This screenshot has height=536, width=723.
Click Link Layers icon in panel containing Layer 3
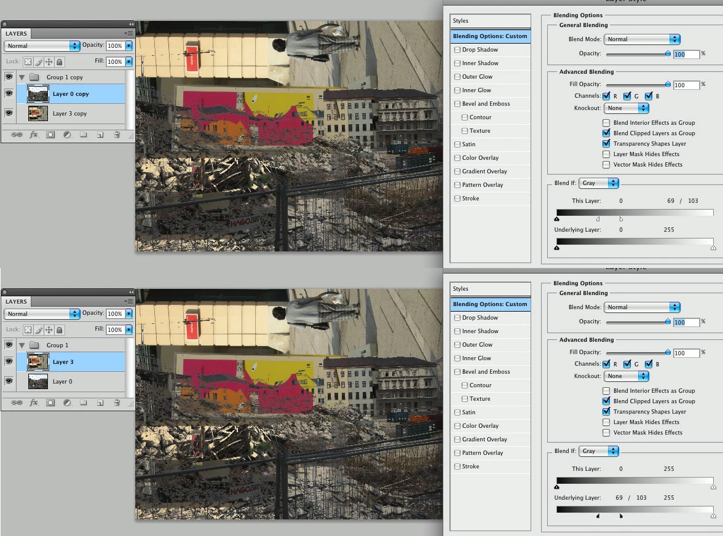(x=17, y=403)
